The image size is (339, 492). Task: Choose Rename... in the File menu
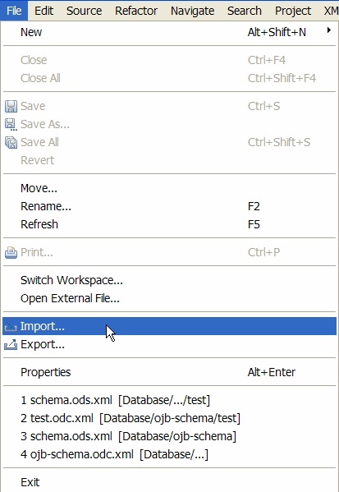[169, 206]
